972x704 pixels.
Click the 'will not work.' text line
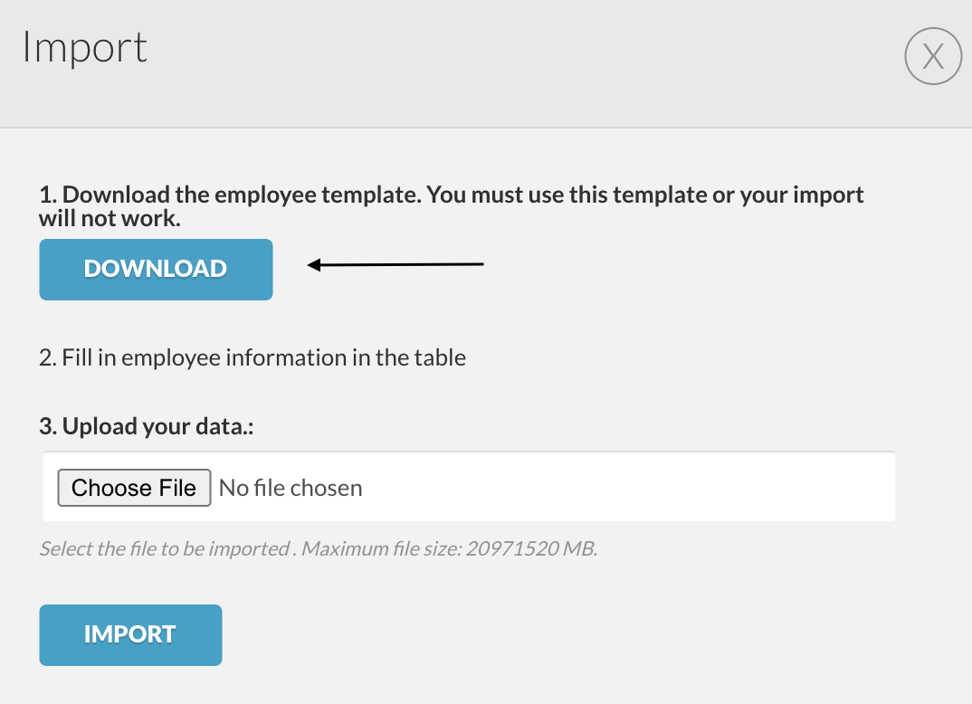click(110, 219)
